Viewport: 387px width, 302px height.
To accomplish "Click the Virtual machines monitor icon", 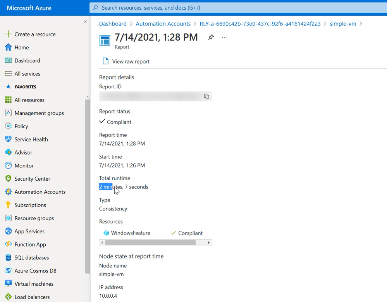I will click(x=8, y=283).
